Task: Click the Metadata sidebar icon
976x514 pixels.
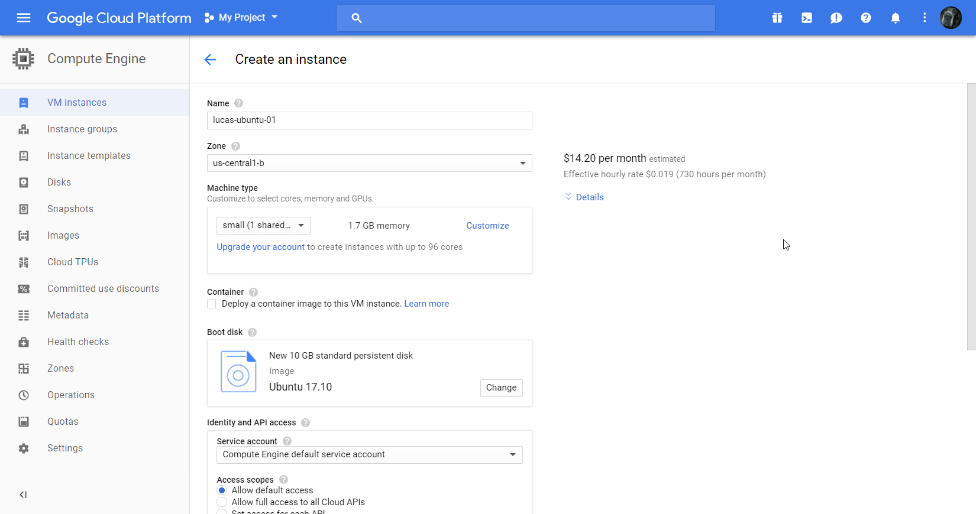Action: point(24,315)
